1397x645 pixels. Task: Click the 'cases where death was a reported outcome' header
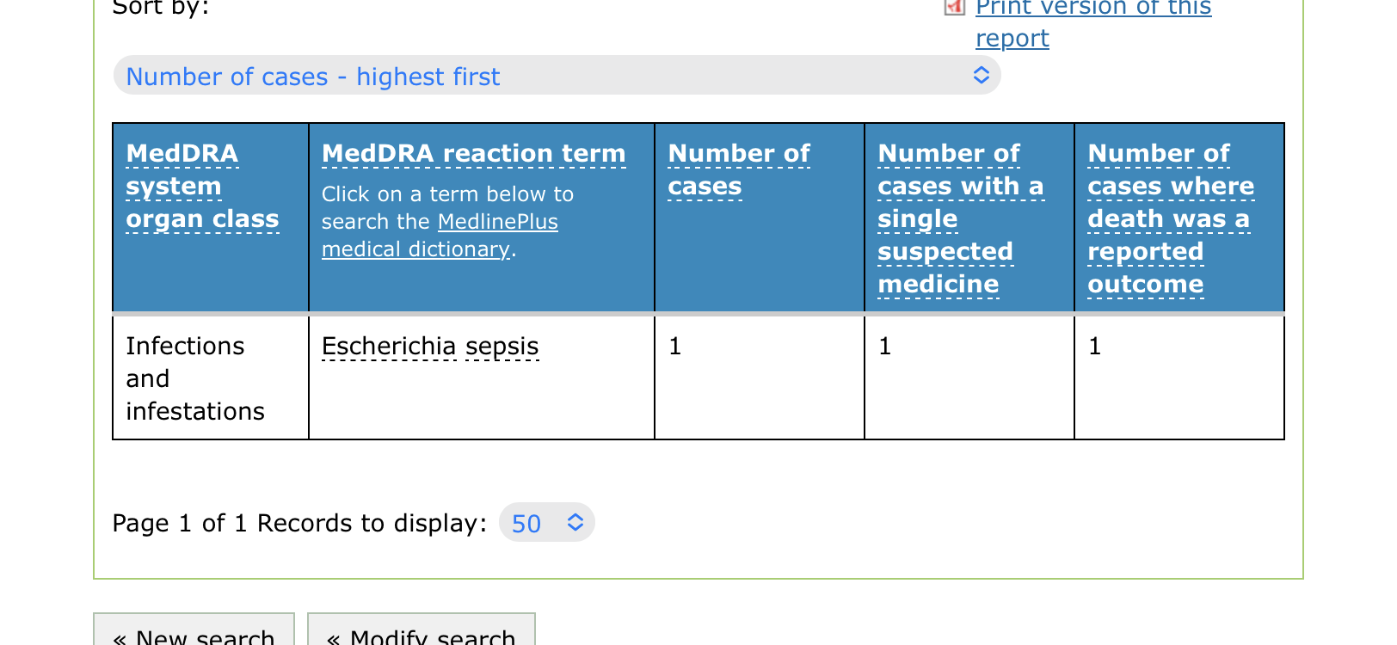(1170, 218)
